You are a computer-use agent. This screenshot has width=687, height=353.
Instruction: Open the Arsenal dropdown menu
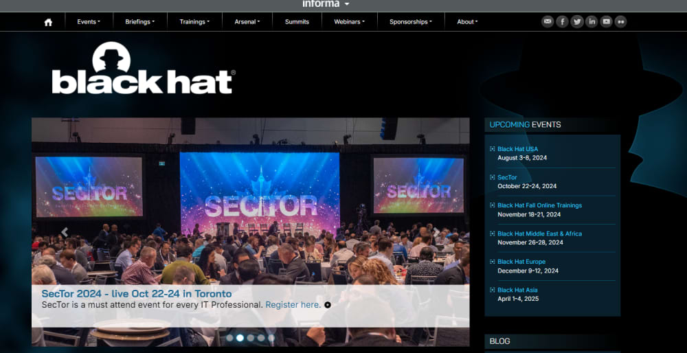pos(247,21)
